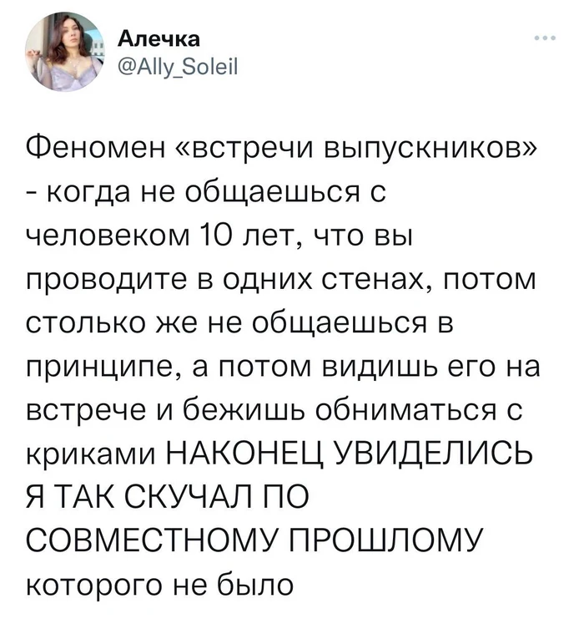This screenshot has height=634, width=584.
Task: Open Алечка's profile picture
Action: click(x=65, y=51)
